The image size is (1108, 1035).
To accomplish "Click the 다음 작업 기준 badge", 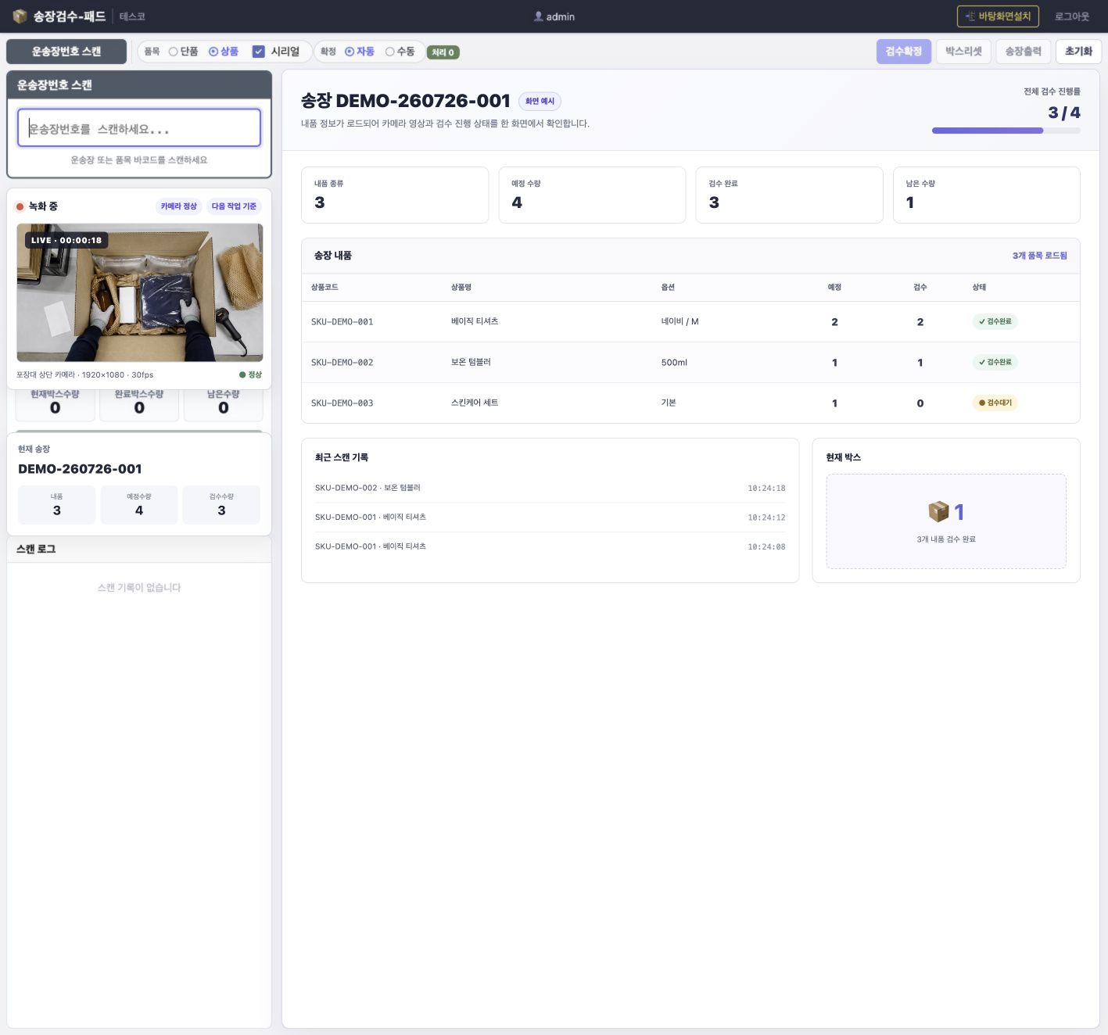I will tap(234, 206).
